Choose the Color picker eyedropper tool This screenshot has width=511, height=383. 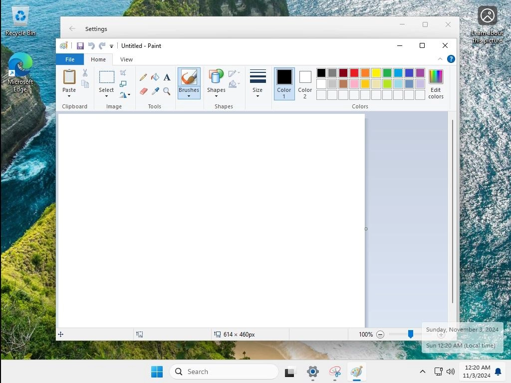pyautogui.click(x=155, y=91)
